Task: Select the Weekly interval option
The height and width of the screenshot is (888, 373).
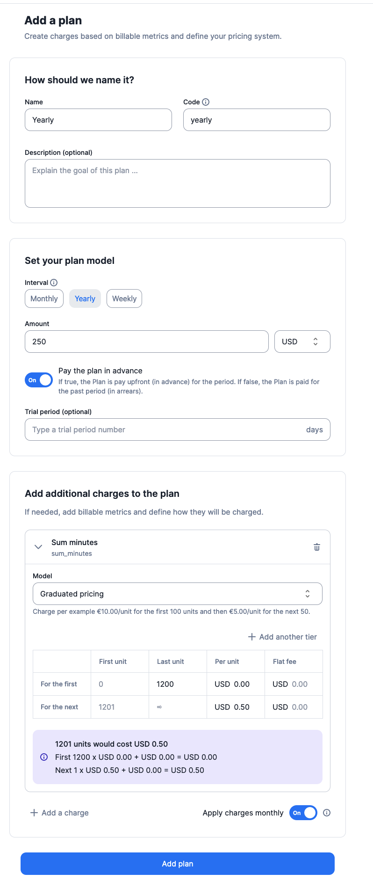Action: [124, 298]
